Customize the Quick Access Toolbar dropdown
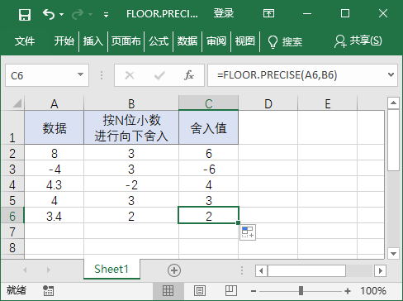Image resolution: width=403 pixels, height=301 pixels. pos(106,15)
